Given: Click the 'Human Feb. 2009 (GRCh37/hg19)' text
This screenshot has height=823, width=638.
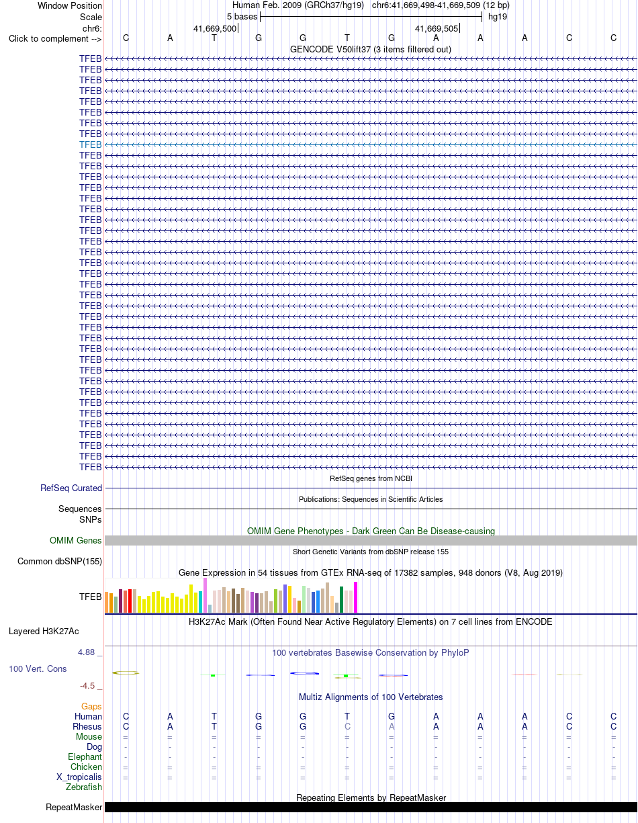Looking at the screenshot, I should [298, 5].
